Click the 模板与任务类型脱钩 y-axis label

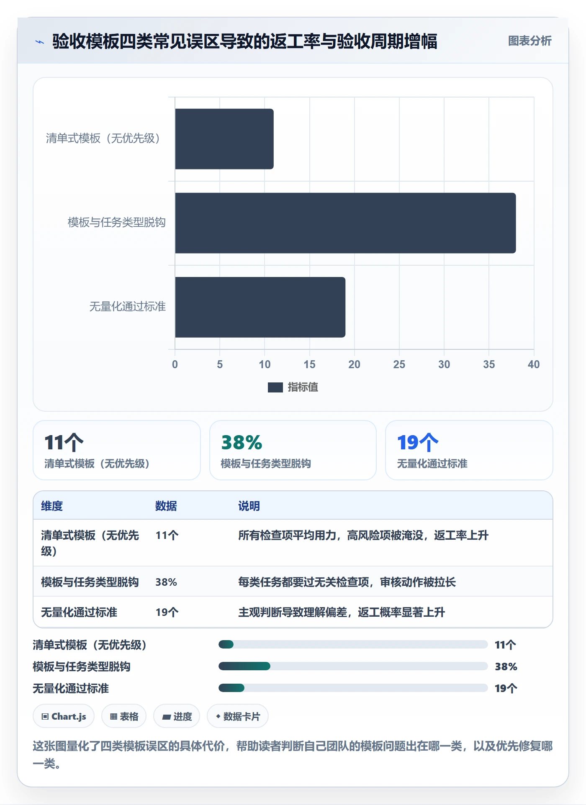coord(117,222)
